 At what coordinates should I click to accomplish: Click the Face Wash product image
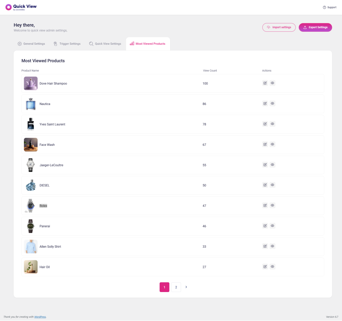(31, 144)
